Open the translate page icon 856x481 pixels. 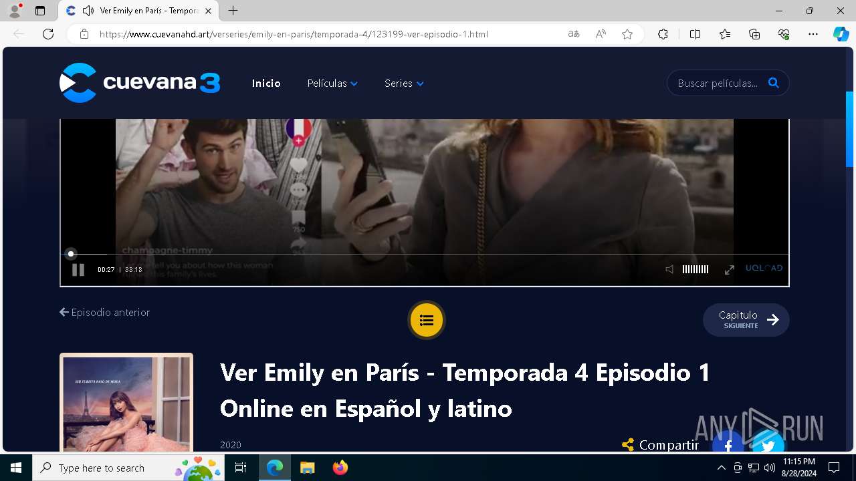coord(574,34)
